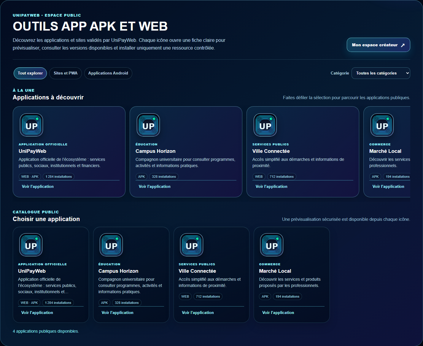Click the Campus Horizon title in the catalogue
Viewport: 423px width, 346px height.
coord(118,271)
